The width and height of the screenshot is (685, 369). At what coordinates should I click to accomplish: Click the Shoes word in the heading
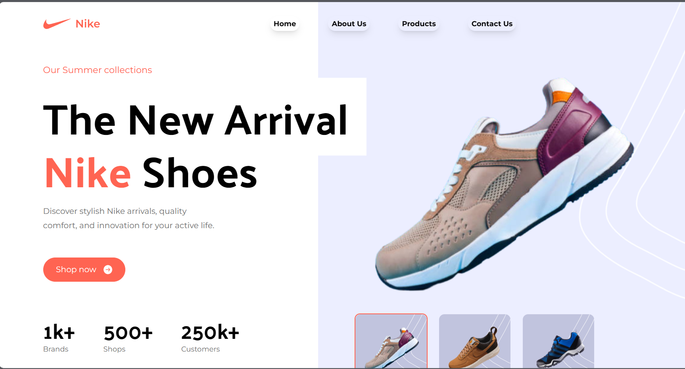tap(200, 173)
